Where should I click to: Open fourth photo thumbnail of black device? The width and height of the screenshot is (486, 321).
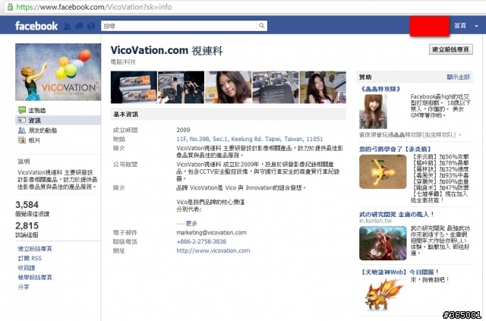[x=276, y=87]
